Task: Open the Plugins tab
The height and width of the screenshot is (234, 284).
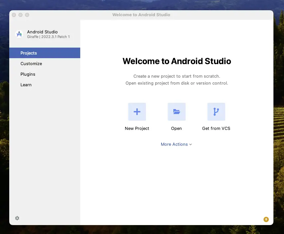Action: [x=45, y=74]
